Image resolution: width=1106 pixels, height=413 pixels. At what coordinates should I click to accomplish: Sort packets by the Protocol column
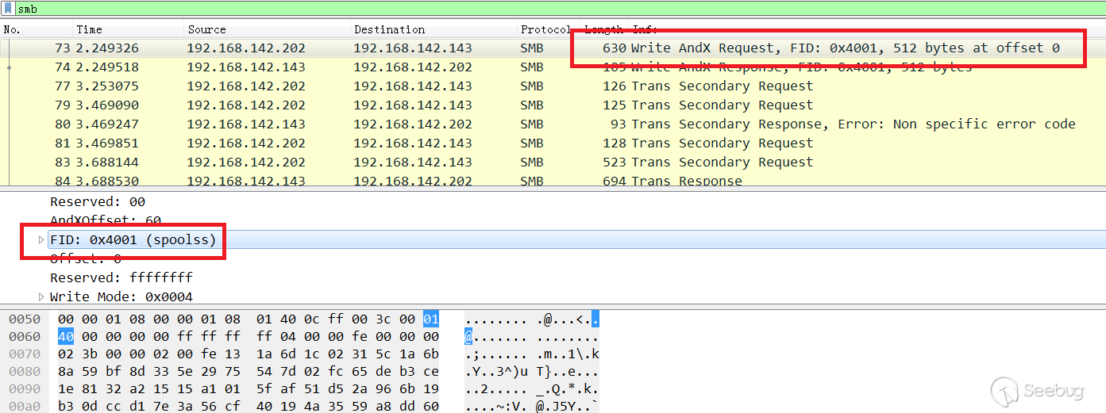pos(545,29)
